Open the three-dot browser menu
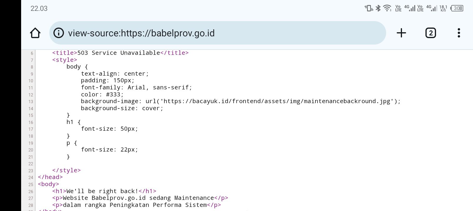473x211 pixels. (x=459, y=33)
